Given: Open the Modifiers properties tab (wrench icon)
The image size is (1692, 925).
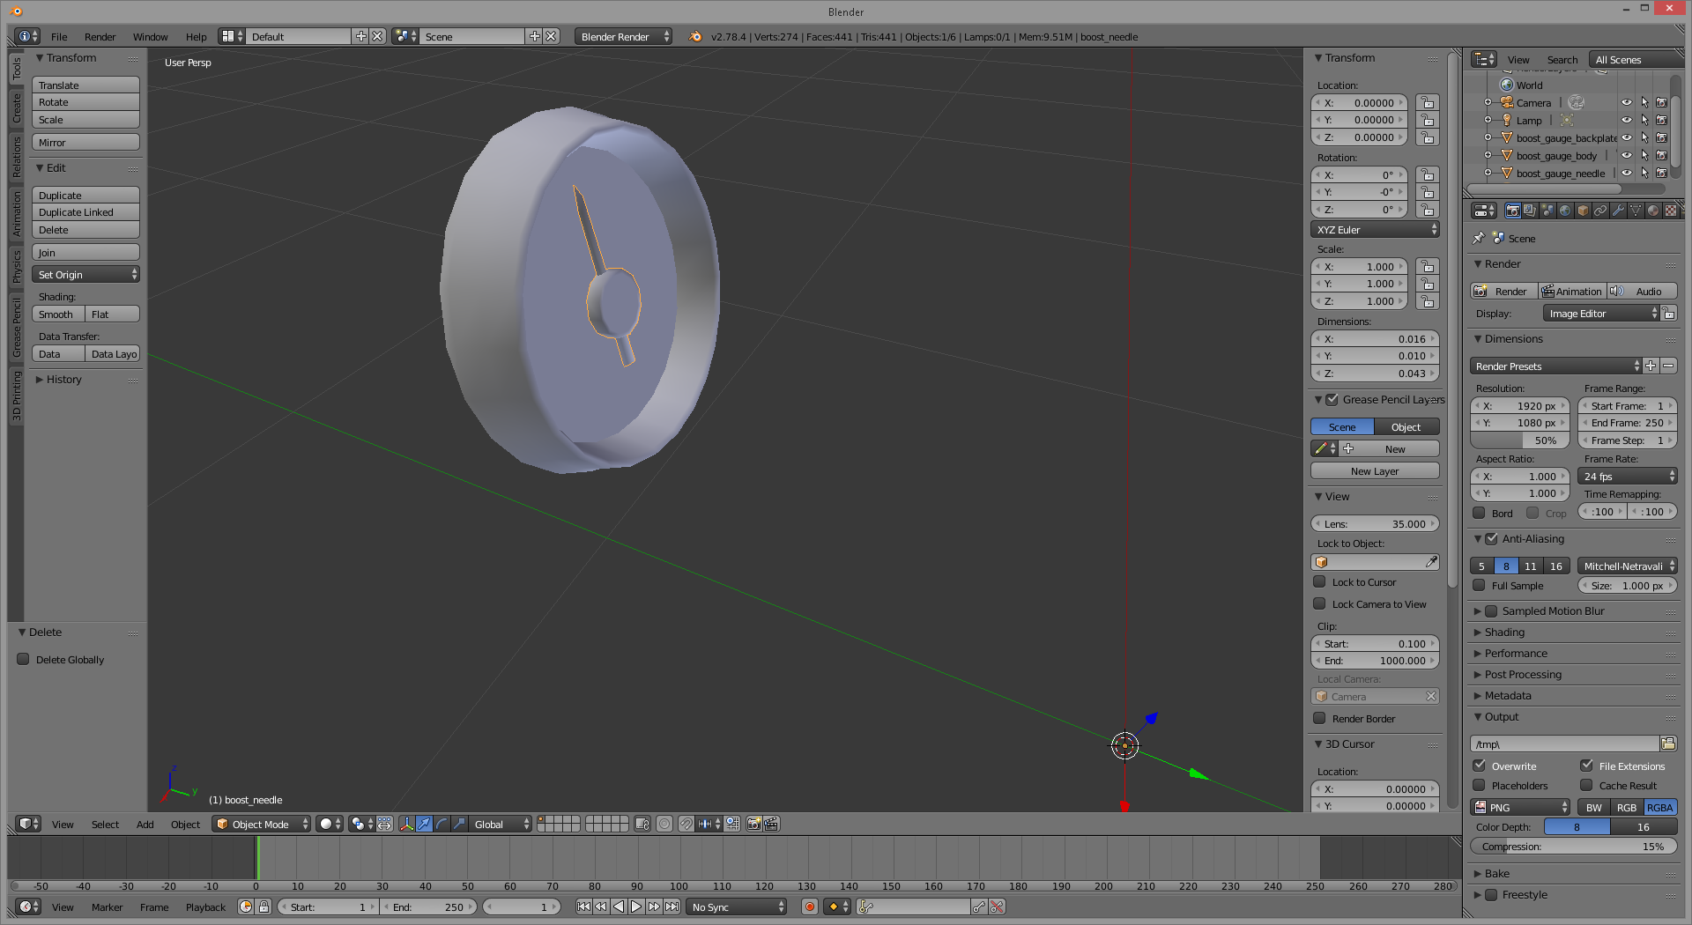Looking at the screenshot, I should coord(1618,211).
